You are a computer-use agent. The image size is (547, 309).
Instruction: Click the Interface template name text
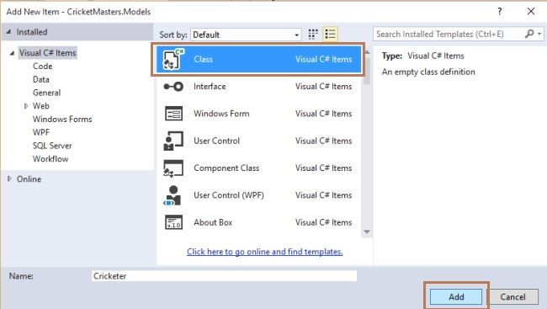(210, 86)
